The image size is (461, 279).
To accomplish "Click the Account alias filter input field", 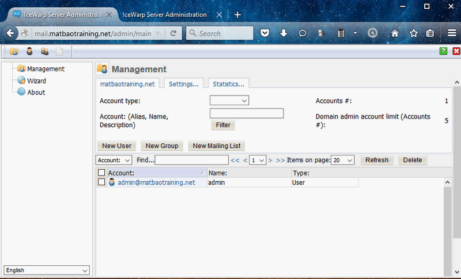I will tap(247, 113).
